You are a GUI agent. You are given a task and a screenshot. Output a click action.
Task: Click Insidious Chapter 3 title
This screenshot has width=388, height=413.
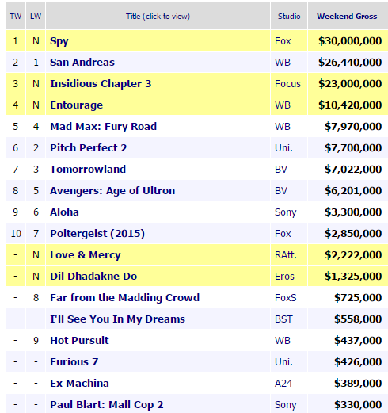101,84
